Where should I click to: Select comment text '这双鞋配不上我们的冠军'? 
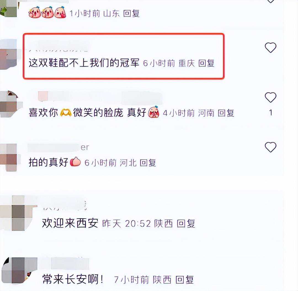coord(84,63)
